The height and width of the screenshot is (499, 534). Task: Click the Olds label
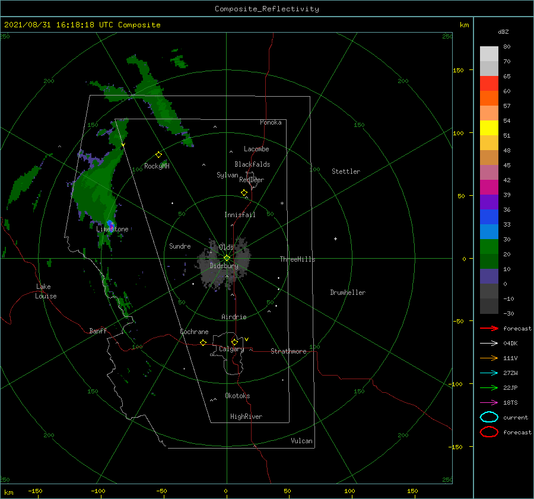click(x=226, y=247)
